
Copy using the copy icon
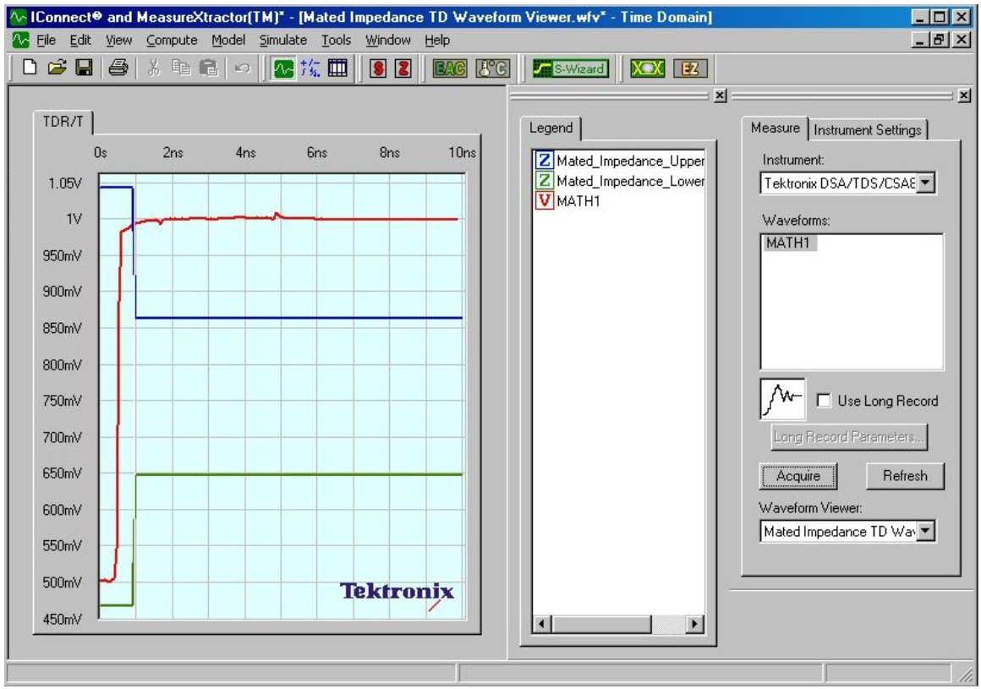click(181, 68)
